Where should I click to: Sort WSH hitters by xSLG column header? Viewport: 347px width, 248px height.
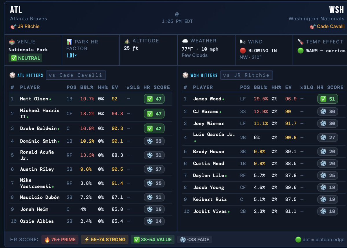(307, 87)
